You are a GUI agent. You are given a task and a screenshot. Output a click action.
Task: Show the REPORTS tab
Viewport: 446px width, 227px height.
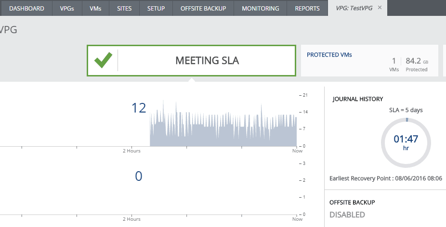307,8
